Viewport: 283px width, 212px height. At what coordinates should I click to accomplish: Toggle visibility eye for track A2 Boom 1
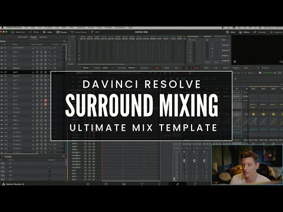click(x=2, y=52)
